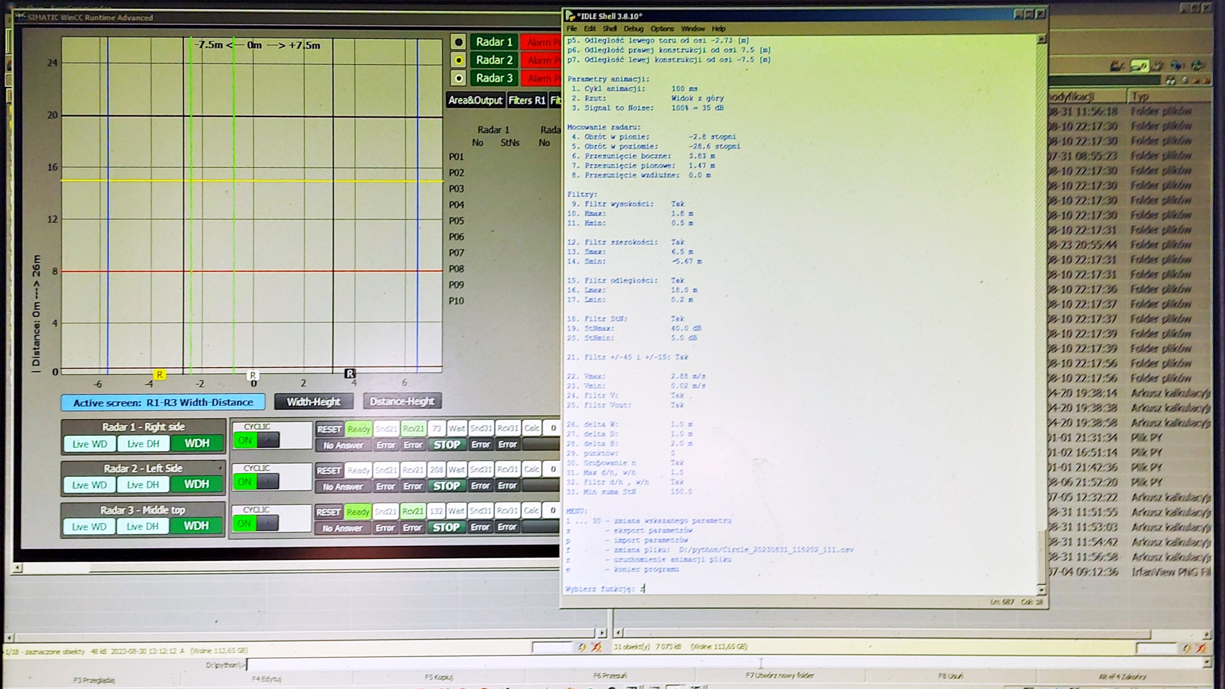Click No Answer in the Radar 3 row
Image resolution: width=1225 pixels, height=689 pixels.
(x=343, y=528)
